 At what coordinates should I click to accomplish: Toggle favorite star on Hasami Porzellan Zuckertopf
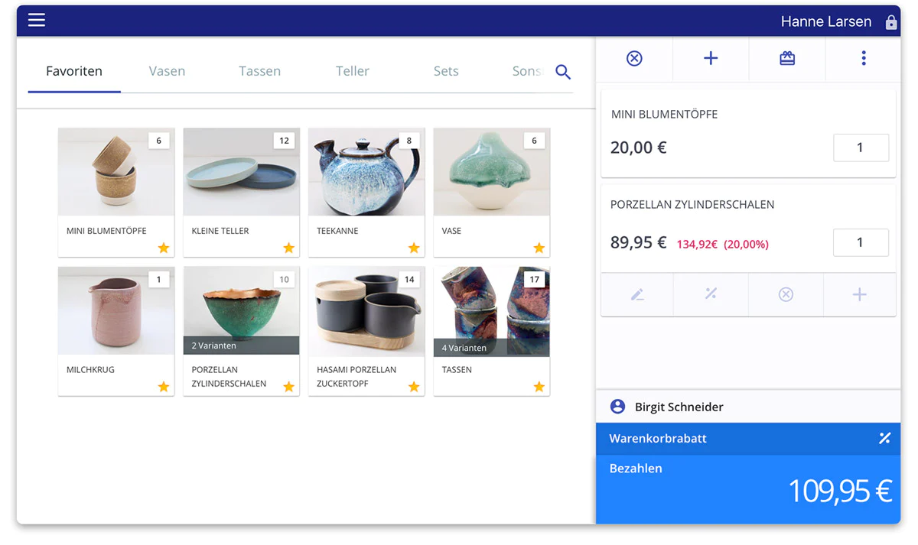coord(414,387)
